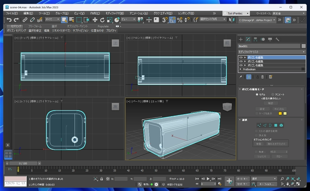
Task: Expand the ProBoolean stack entry
Action: [x=240, y=69]
